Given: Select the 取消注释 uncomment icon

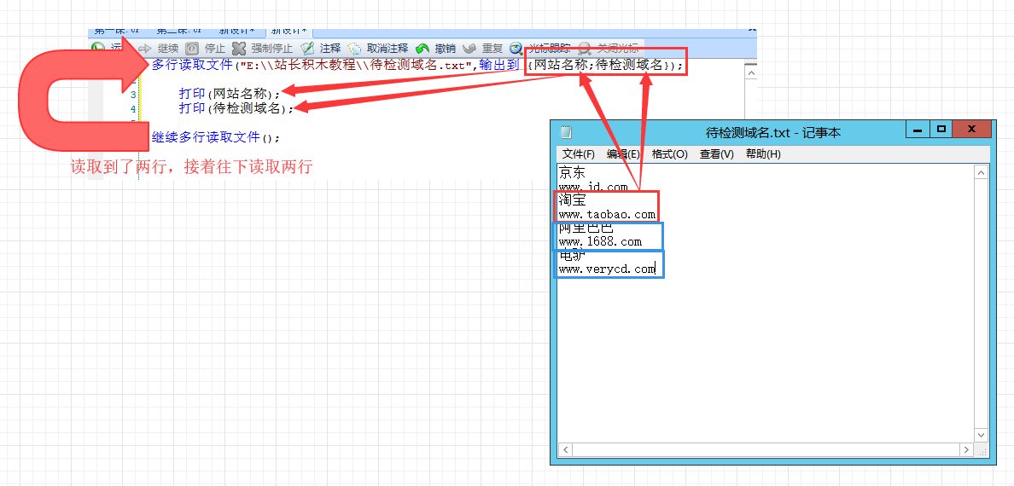Looking at the screenshot, I should tap(355, 49).
